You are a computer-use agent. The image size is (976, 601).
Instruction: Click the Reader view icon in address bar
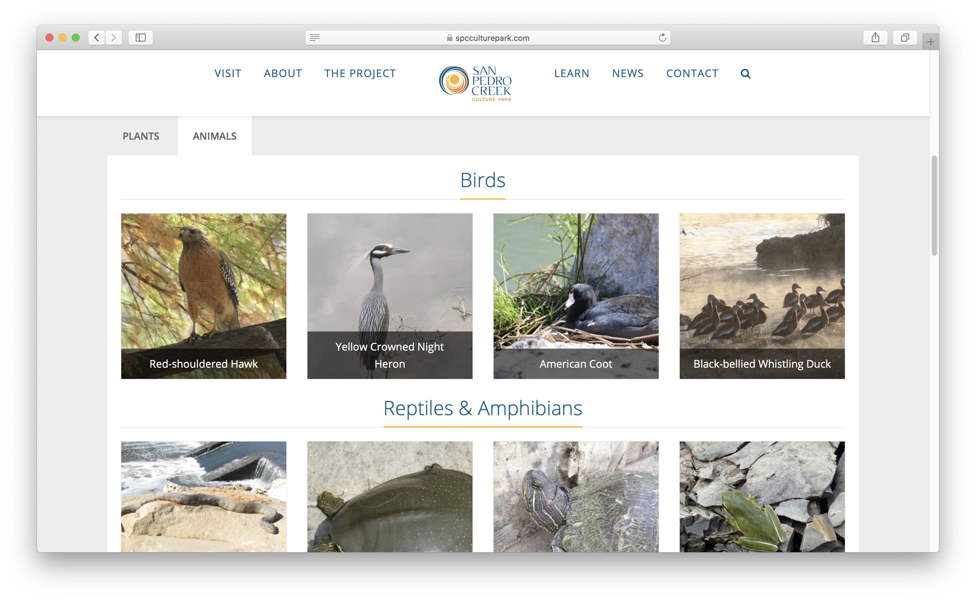click(314, 38)
